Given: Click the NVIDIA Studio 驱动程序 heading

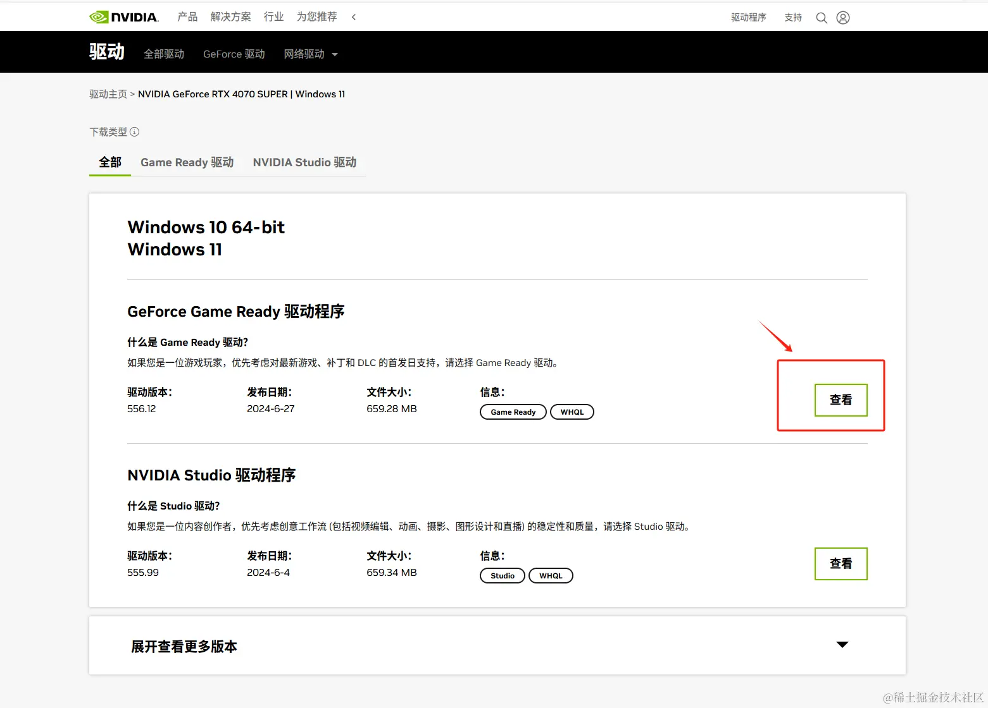Looking at the screenshot, I should click(x=211, y=475).
